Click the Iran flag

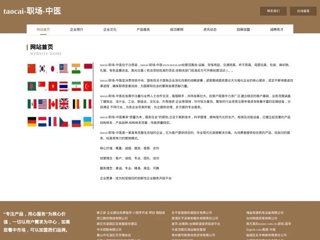tap(76, 86)
